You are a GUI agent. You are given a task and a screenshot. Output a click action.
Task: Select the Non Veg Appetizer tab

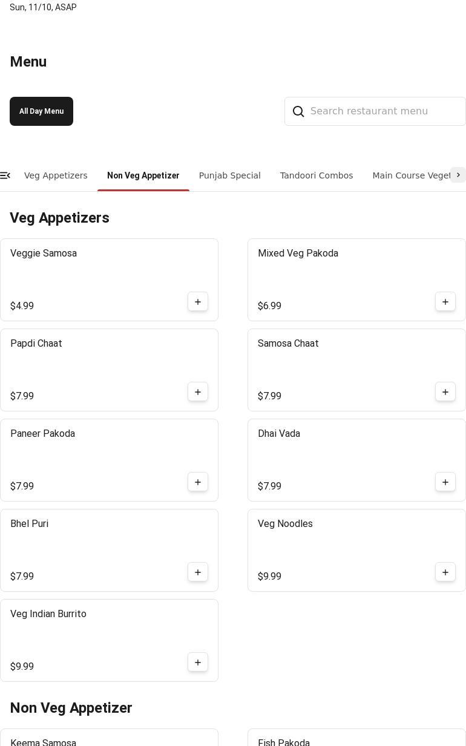(143, 175)
